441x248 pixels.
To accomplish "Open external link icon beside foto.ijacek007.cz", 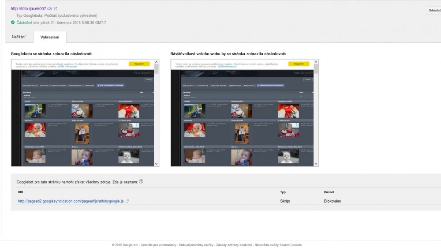I will pyautogui.click(x=56, y=9).
